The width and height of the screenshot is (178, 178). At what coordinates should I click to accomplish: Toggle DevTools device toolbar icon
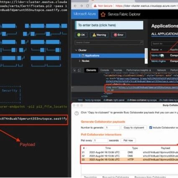pos(79,70)
